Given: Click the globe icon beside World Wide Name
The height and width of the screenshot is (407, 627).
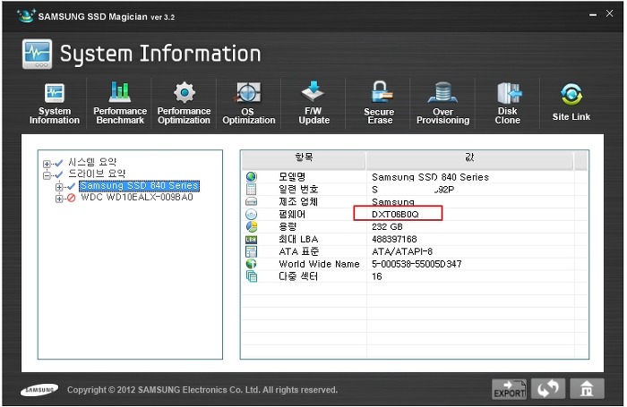Looking at the screenshot, I should [x=251, y=264].
